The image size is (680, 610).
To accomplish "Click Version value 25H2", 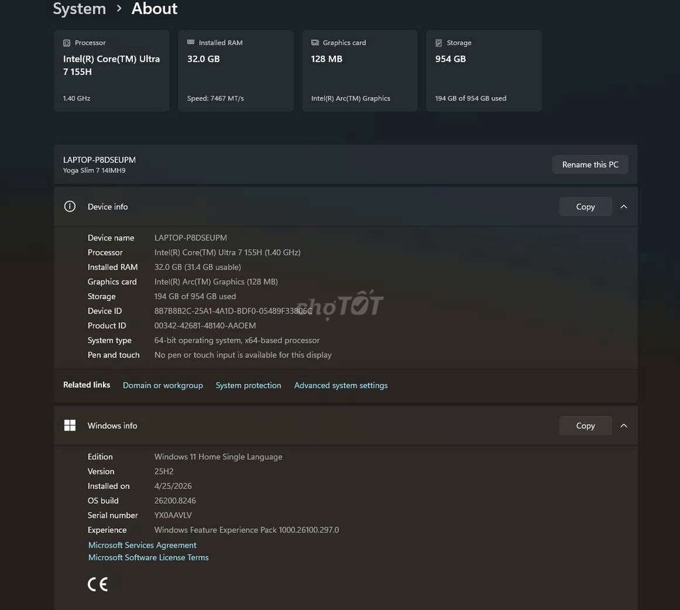I will [164, 472].
